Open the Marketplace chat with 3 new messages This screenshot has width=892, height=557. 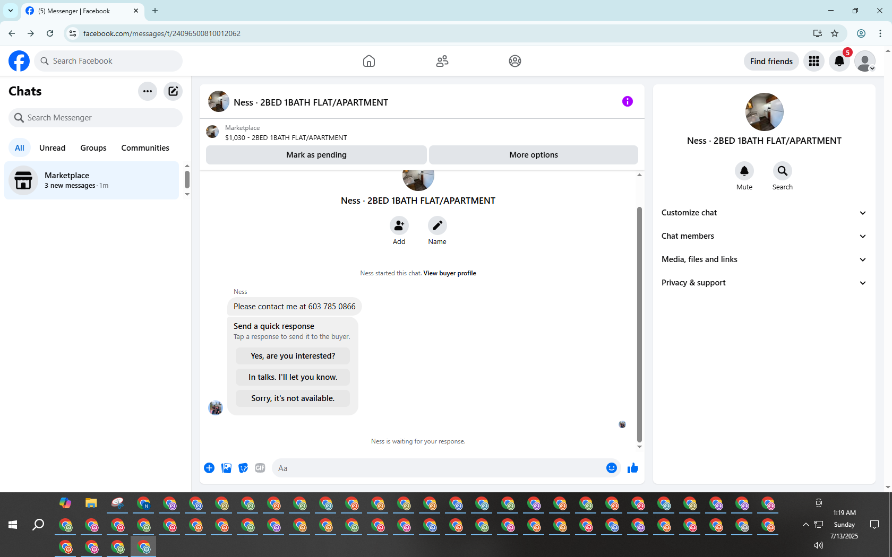pos(92,180)
